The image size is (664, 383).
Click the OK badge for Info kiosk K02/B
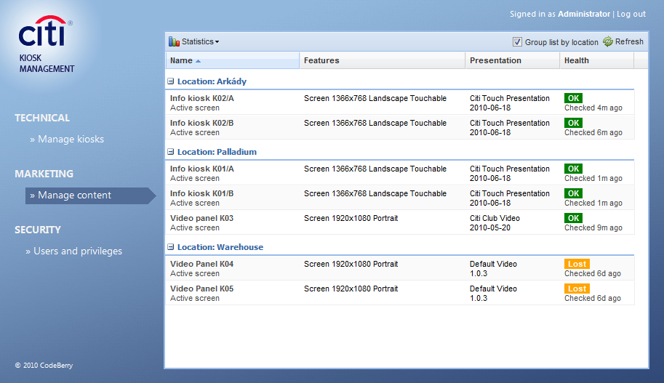[x=573, y=123]
